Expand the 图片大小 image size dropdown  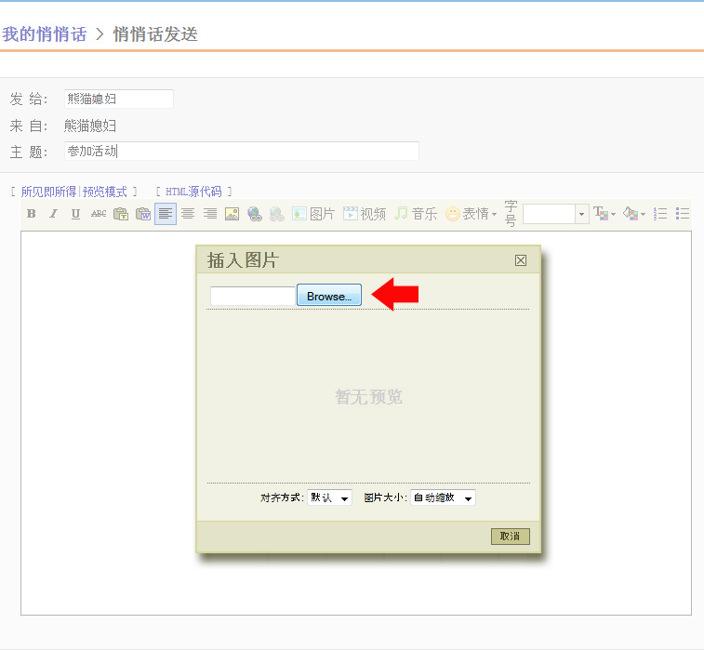[x=443, y=498]
